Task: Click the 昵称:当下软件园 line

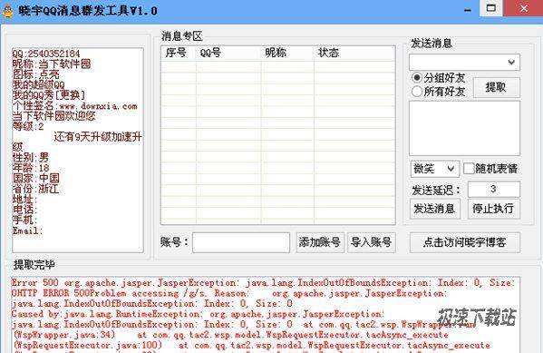Action: [52, 64]
